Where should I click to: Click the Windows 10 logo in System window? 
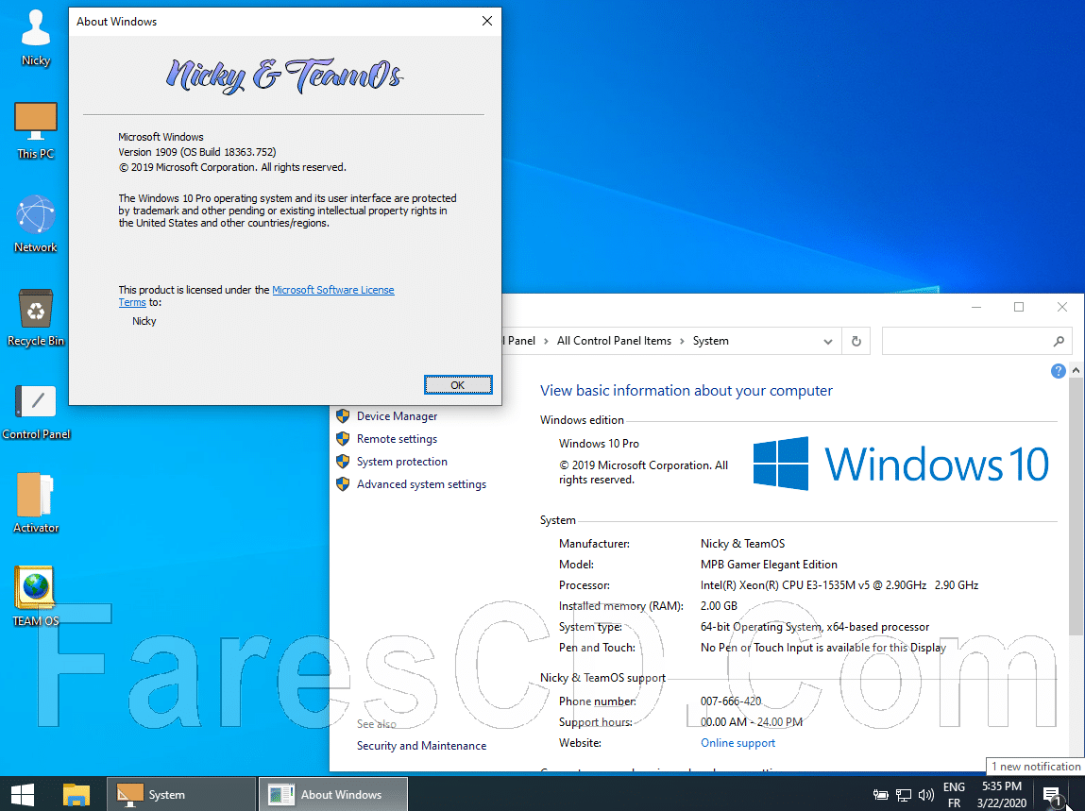pyautogui.click(x=900, y=464)
